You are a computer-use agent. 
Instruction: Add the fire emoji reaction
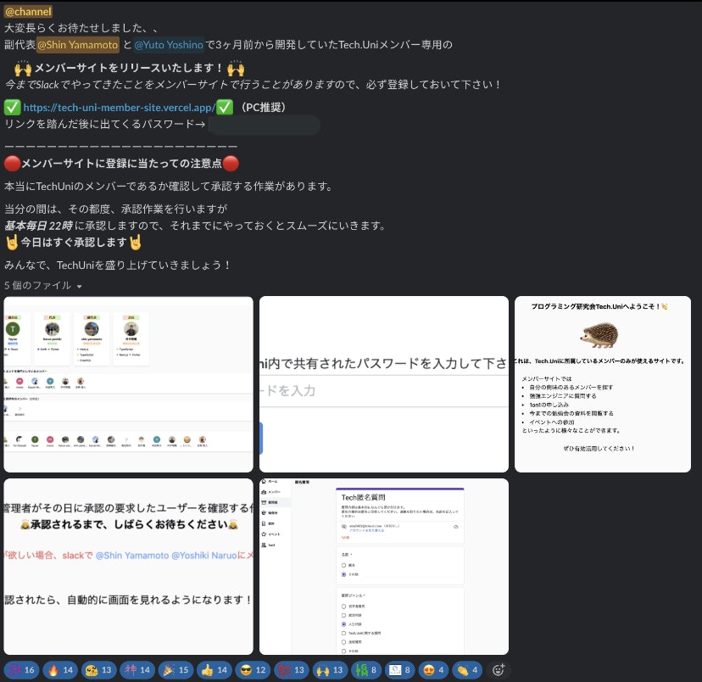[x=60, y=670]
